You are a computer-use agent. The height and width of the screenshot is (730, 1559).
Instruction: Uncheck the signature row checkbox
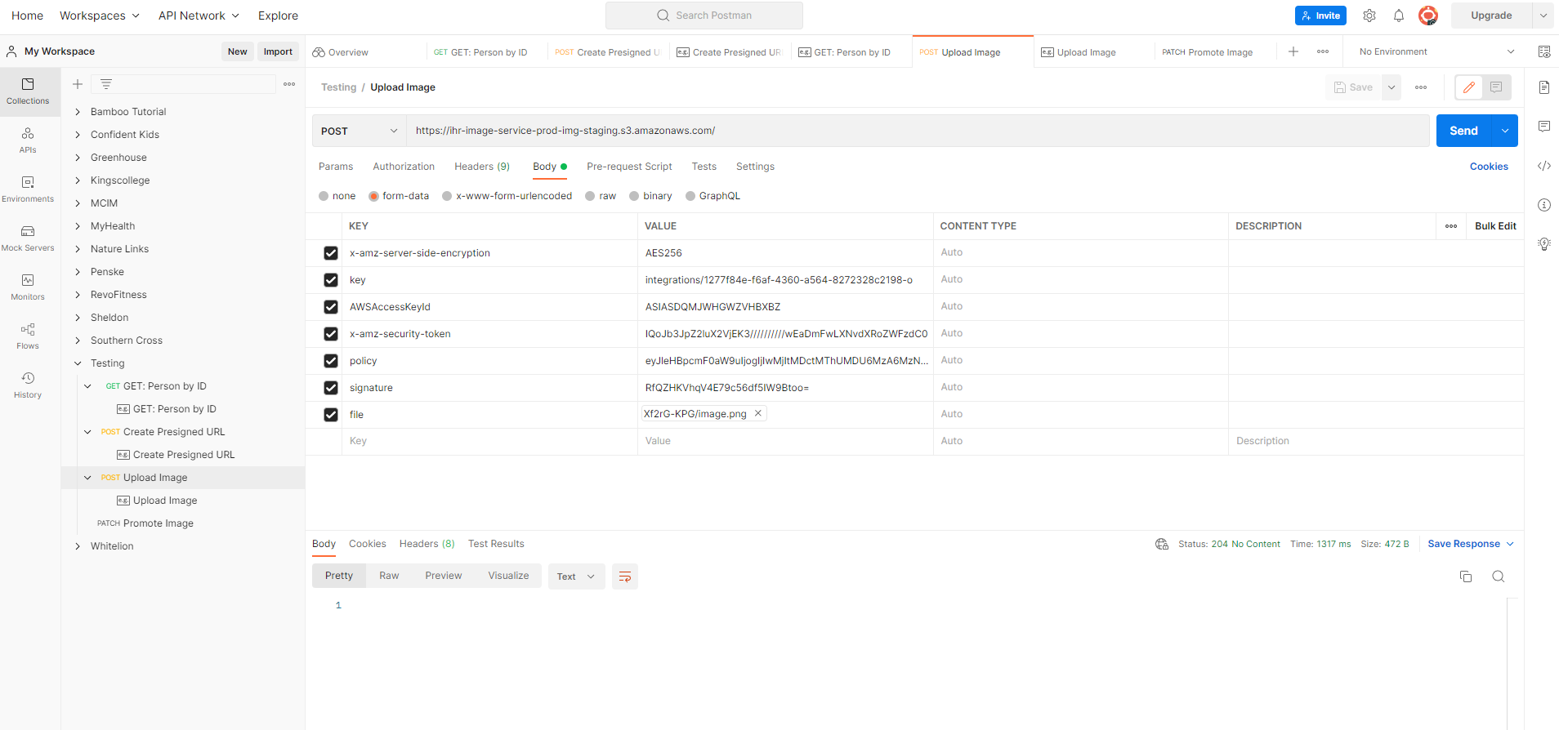tap(331, 388)
